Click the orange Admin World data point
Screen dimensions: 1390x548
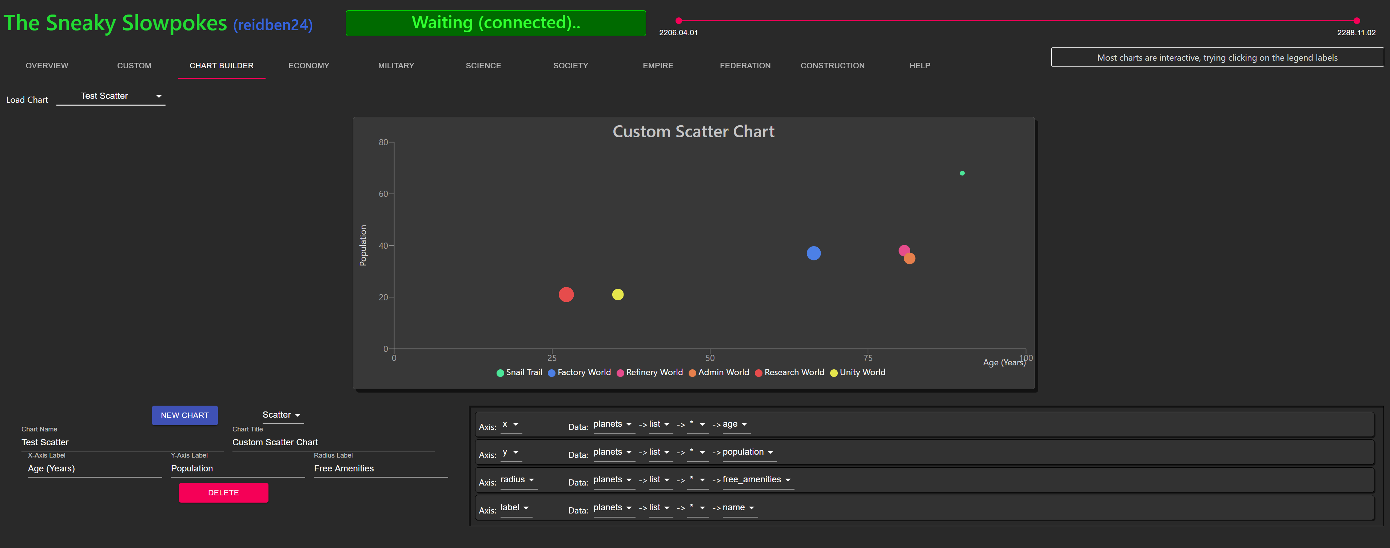(x=911, y=260)
